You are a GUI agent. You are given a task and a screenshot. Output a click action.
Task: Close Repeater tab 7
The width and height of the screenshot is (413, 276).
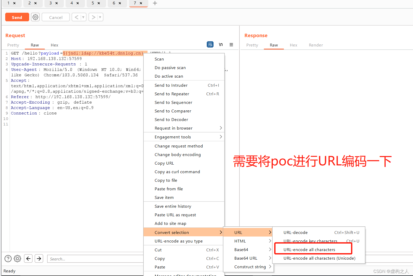[141, 3]
